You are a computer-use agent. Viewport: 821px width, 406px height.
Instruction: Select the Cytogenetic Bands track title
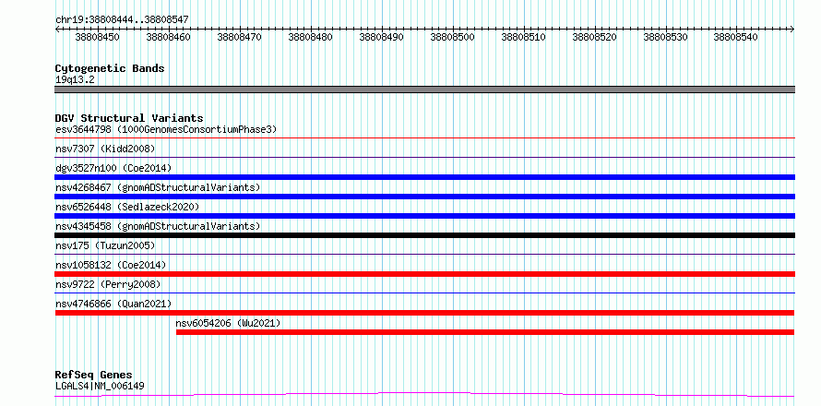pos(110,68)
